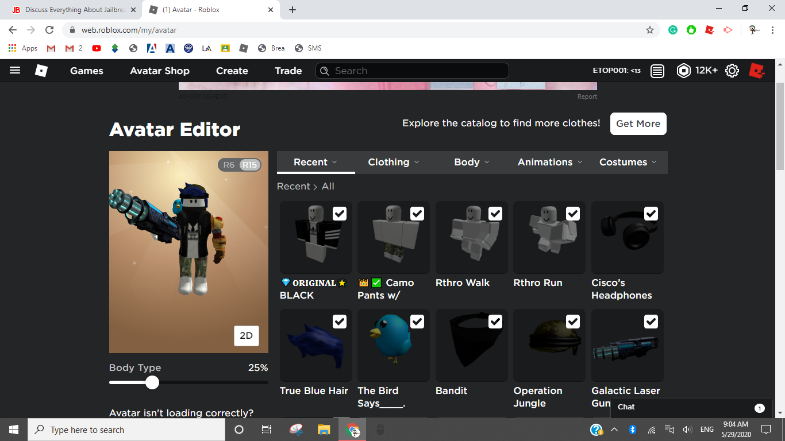Click the Report link under the advertisement
This screenshot has width=785, height=441.
[x=587, y=96]
